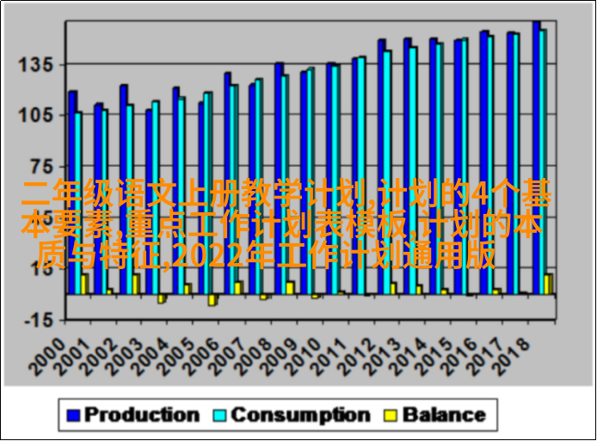Screen dimensions: 597x441
Task: Click the blue Production legend swatch
Action: (73, 415)
